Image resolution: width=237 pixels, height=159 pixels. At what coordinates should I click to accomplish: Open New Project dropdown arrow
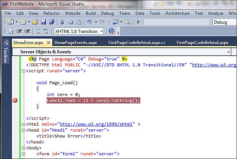(17, 22)
